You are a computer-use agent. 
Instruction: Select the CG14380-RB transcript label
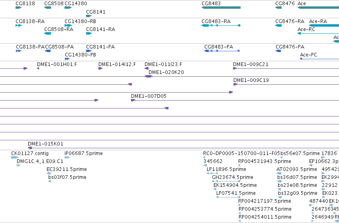tap(80, 21)
